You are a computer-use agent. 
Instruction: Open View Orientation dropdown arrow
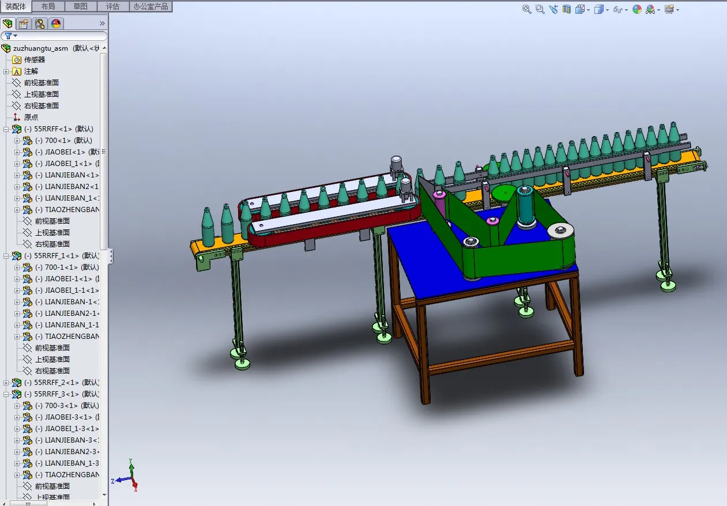click(588, 10)
